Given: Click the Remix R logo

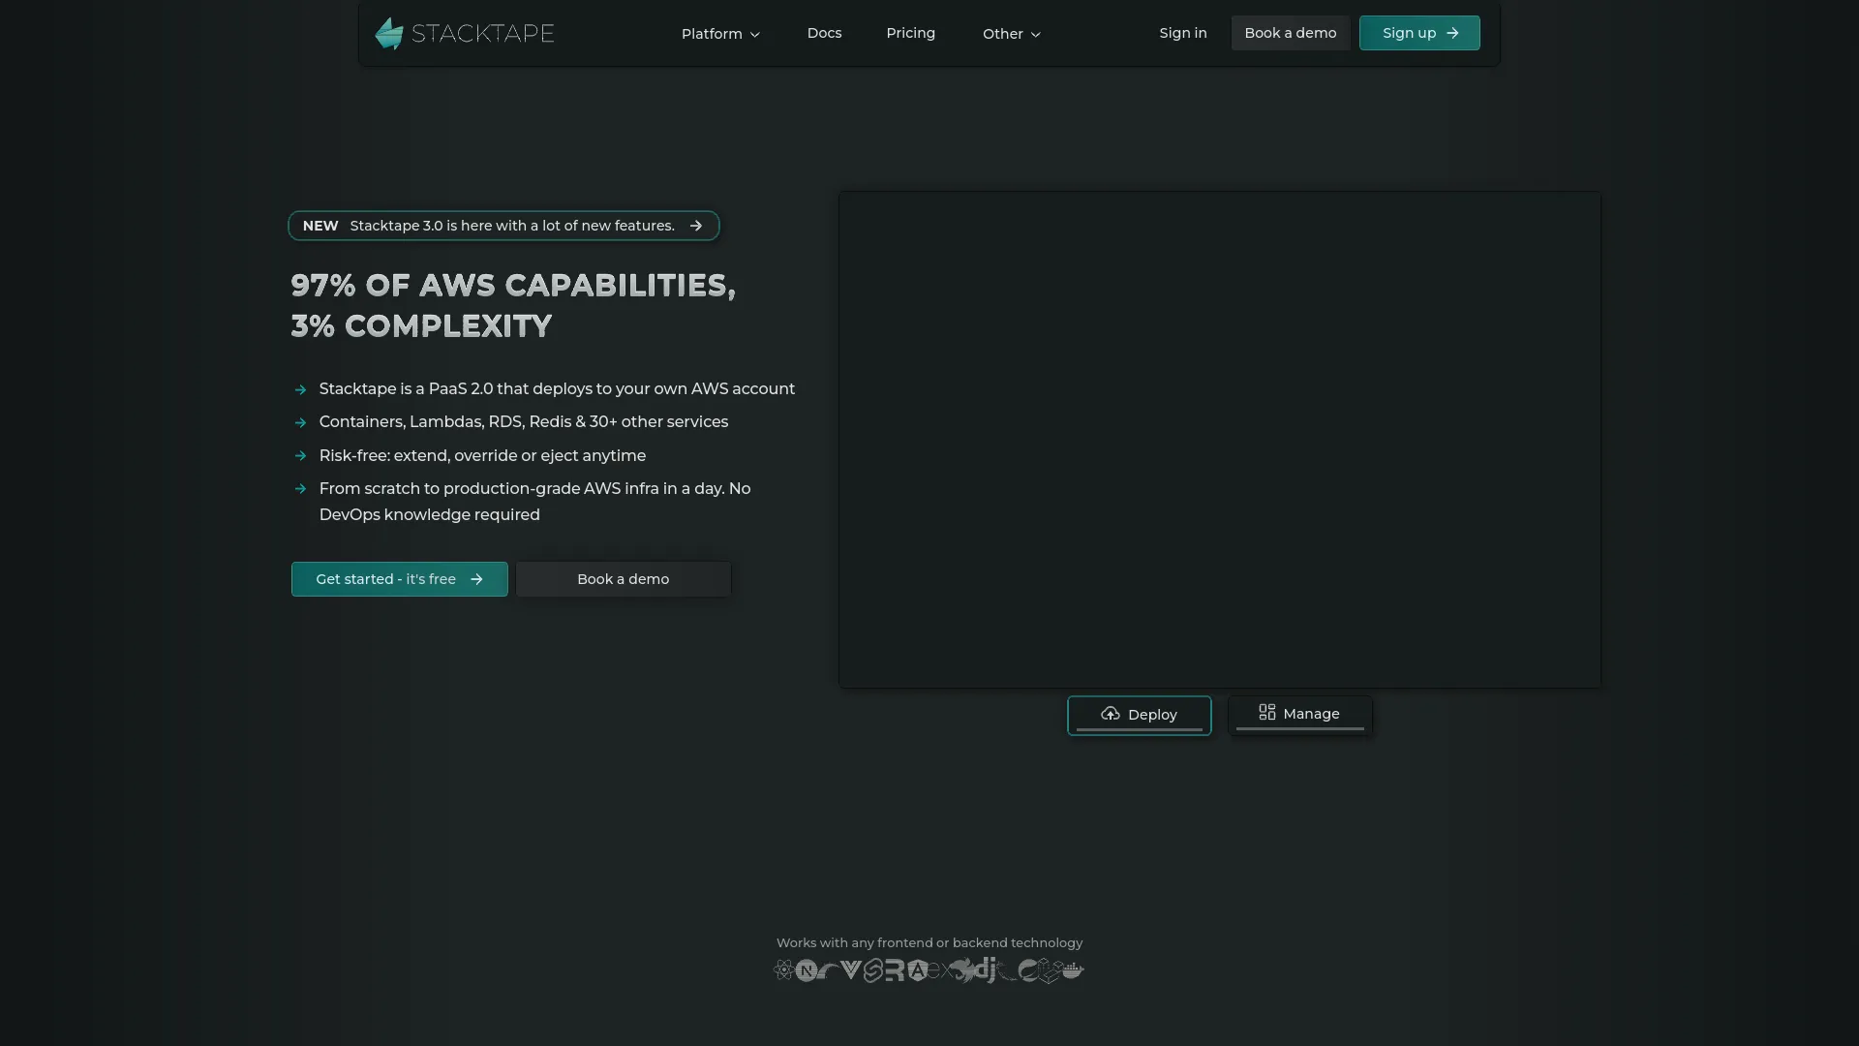Looking at the screenshot, I should pos(895,970).
